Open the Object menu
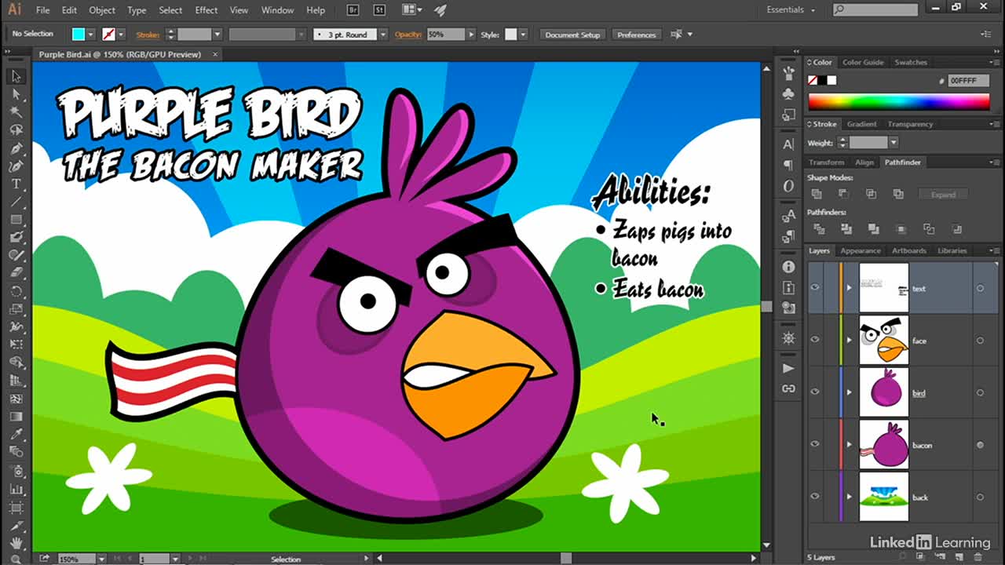The height and width of the screenshot is (565, 1005). (102, 10)
